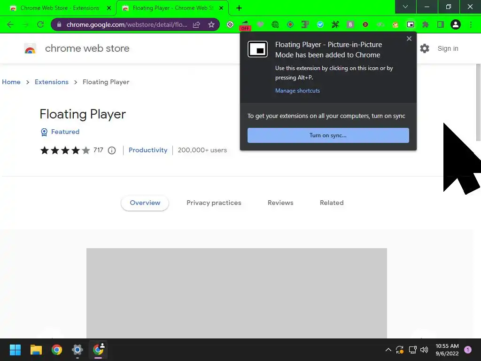The width and height of the screenshot is (481, 361).
Task: Switch to Chrome Web Store - Extensions tab
Action: (x=60, y=8)
